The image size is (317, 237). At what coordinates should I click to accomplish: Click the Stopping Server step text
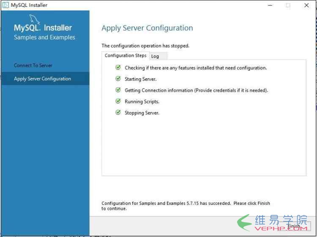tap(142, 113)
